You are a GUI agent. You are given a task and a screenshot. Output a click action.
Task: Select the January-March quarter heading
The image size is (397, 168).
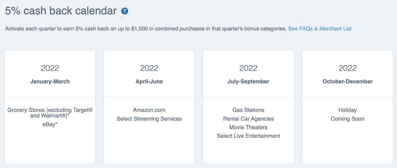coord(50,81)
